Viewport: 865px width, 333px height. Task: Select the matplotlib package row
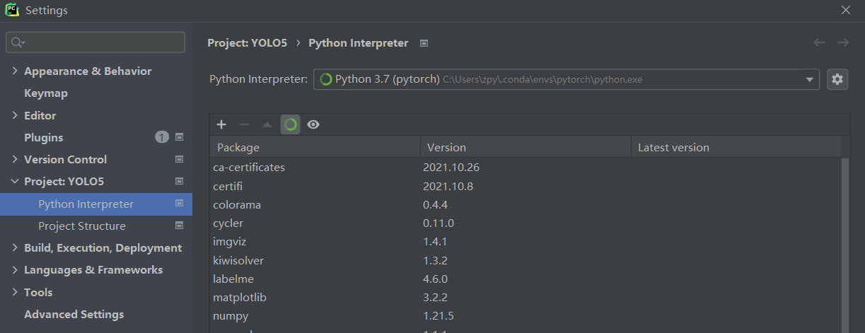point(526,297)
